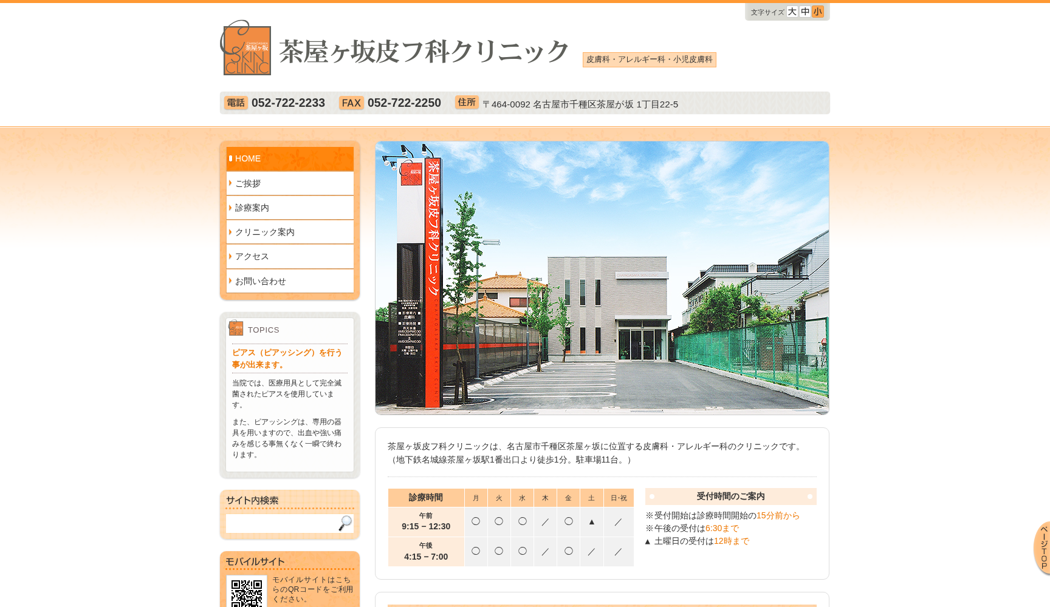This screenshot has height=607, width=1050.
Task: Click the arrow icon beside アクセス
Action: [230, 256]
